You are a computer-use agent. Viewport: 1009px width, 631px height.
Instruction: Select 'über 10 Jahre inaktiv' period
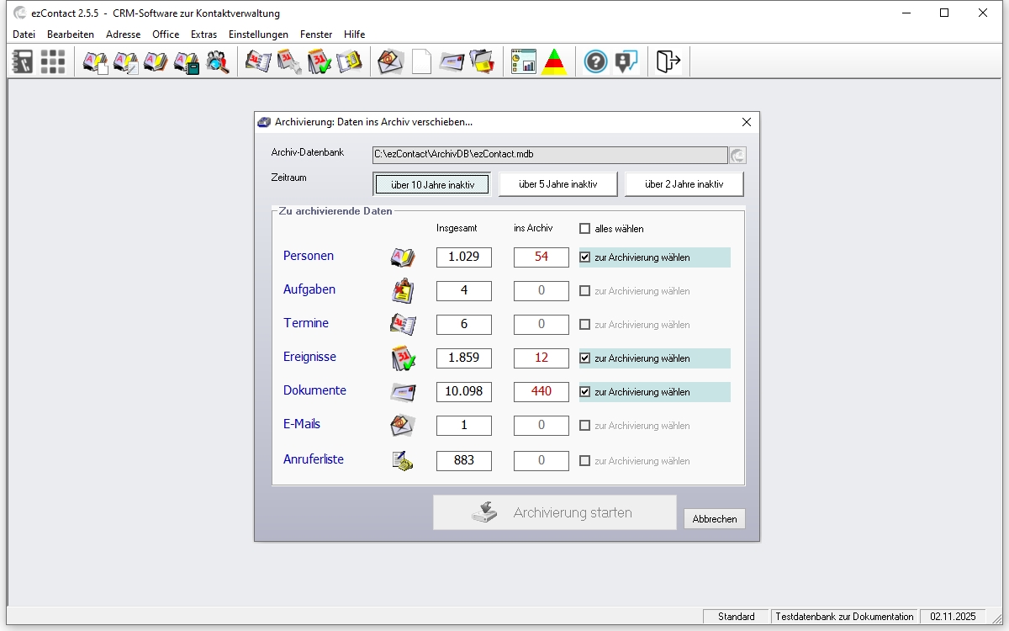(432, 184)
